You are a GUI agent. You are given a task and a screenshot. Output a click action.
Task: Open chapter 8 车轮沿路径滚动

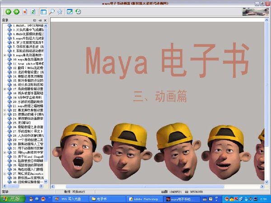28,51
